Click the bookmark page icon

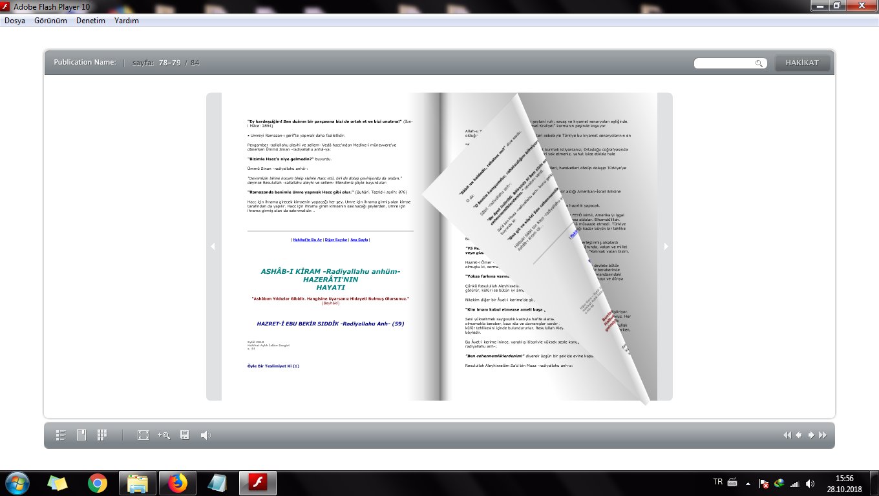point(81,435)
